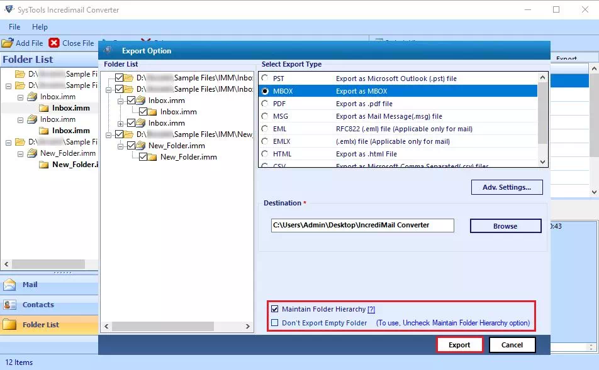Collapse the New_Folder.imm node in dialog tree
This screenshot has width=599, height=370.
pyautogui.click(x=120, y=146)
